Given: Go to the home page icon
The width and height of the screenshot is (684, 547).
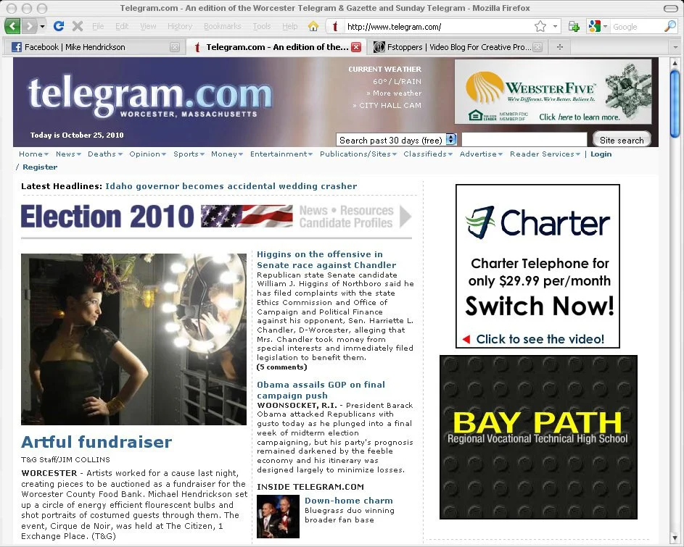Looking at the screenshot, I should coord(313,27).
